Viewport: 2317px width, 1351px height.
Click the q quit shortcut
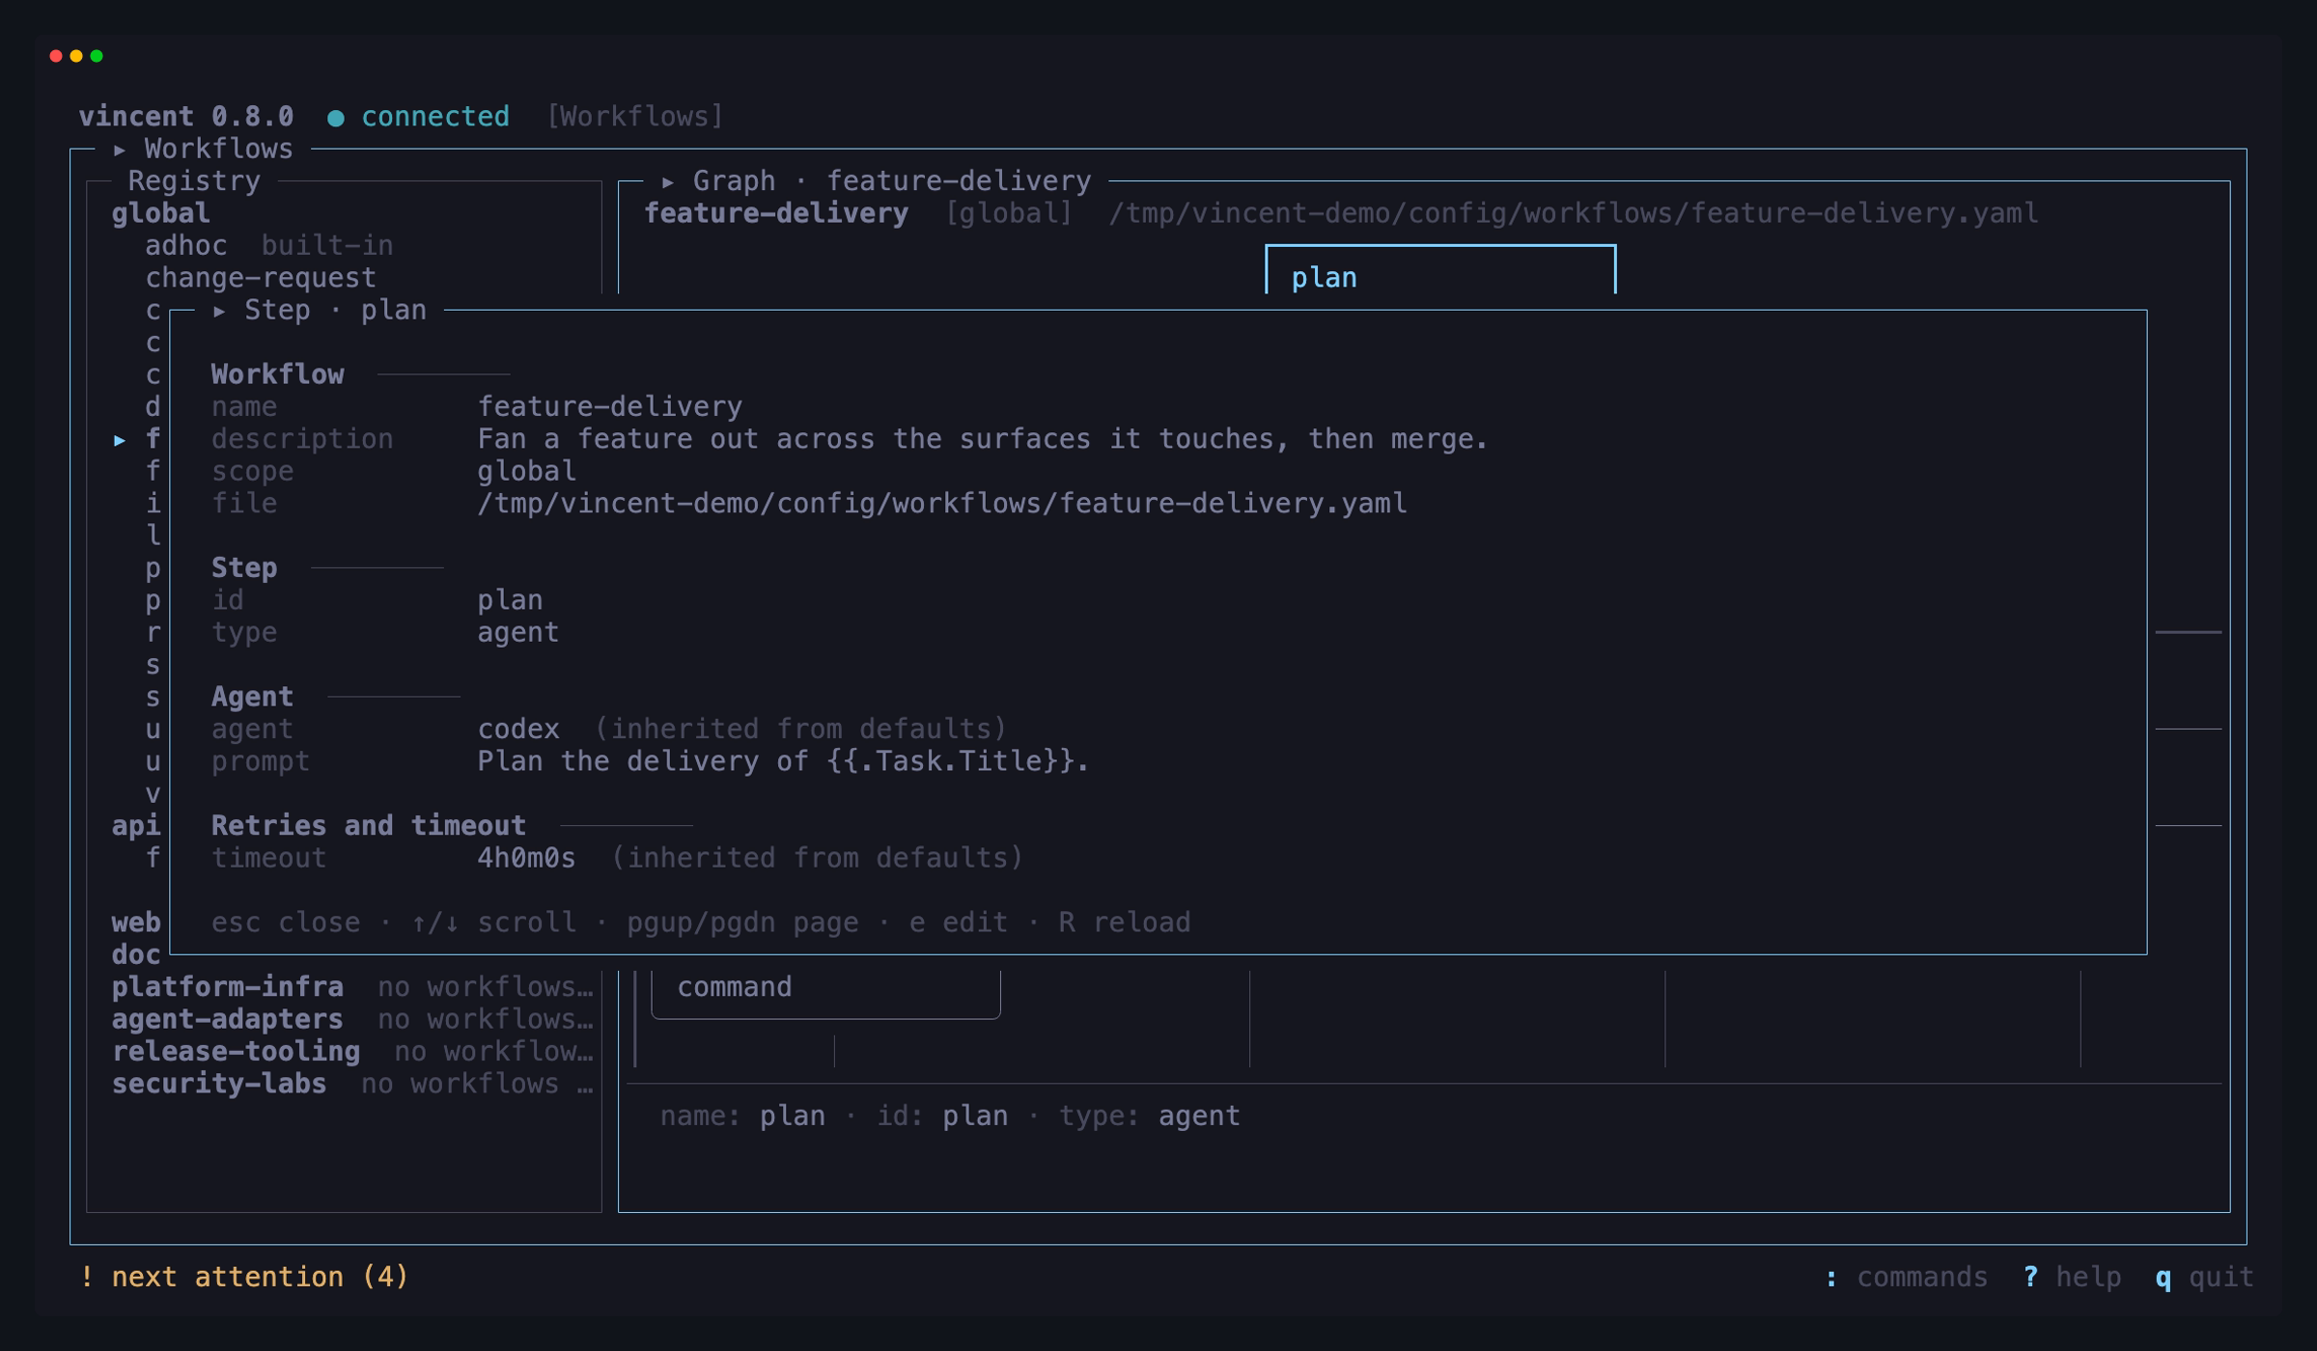2205,1278
